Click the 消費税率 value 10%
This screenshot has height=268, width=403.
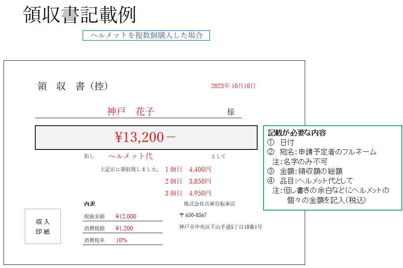coord(122,240)
